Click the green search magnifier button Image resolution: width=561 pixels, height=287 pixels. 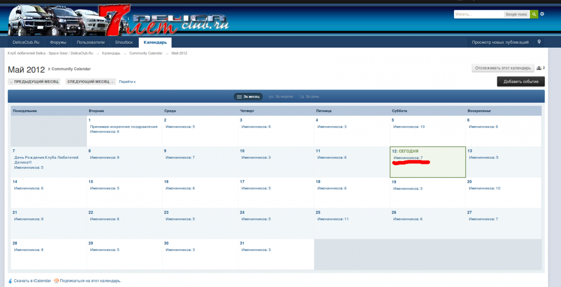tap(534, 14)
